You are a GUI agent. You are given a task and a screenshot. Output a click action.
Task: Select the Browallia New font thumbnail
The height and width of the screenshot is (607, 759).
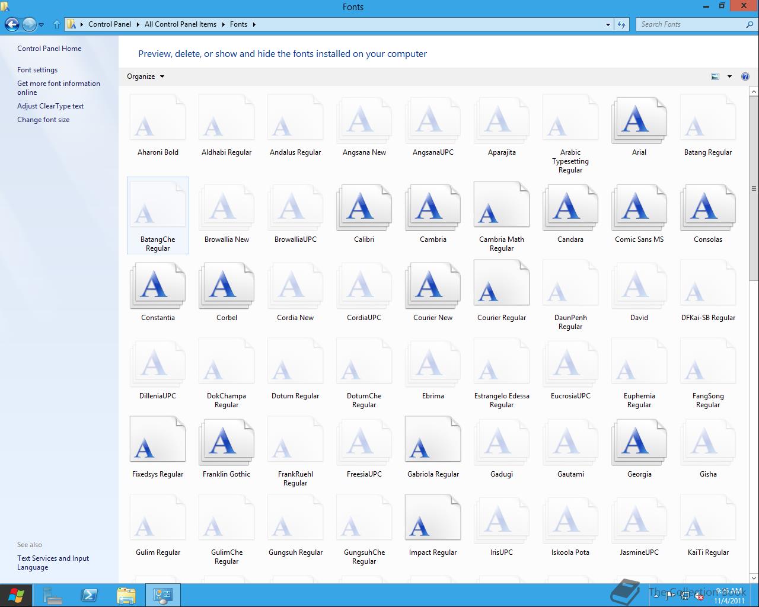227,208
